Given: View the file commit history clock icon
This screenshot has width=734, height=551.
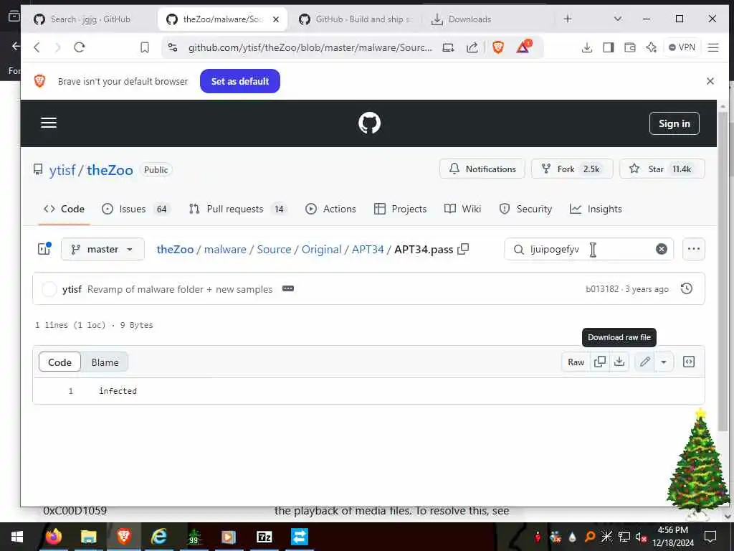Looking at the screenshot, I should click(x=686, y=288).
